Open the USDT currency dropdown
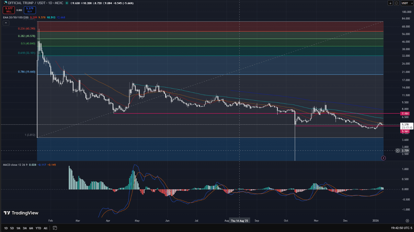414x232 pixels. click(x=407, y=3)
